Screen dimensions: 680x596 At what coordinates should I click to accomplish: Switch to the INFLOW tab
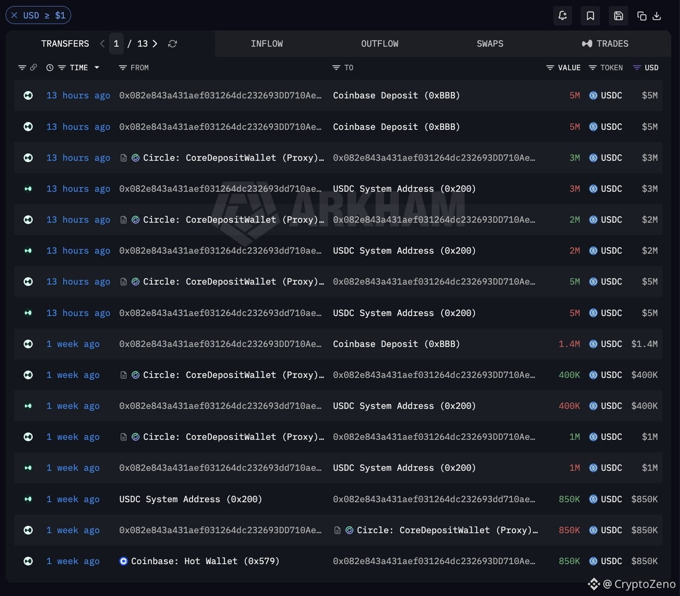click(267, 43)
